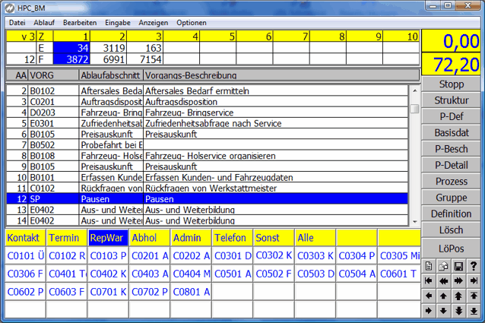The width and height of the screenshot is (485, 323).
Task: Click the P-Detail button
Action: pyautogui.click(x=452, y=165)
